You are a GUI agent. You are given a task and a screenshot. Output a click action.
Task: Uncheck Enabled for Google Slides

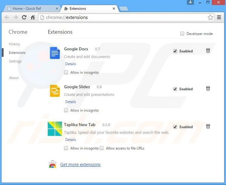(x=175, y=89)
